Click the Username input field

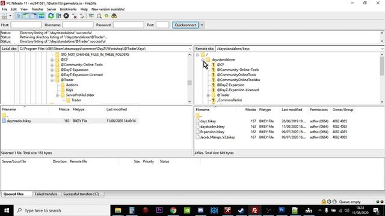[x=78, y=25]
